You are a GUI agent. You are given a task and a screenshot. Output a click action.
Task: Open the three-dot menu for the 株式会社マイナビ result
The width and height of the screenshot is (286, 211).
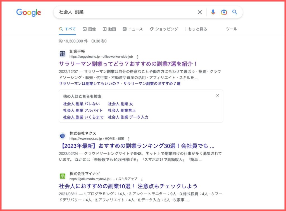pos(142,179)
